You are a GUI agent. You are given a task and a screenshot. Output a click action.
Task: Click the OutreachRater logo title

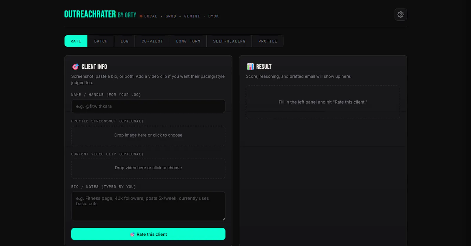pos(90,14)
